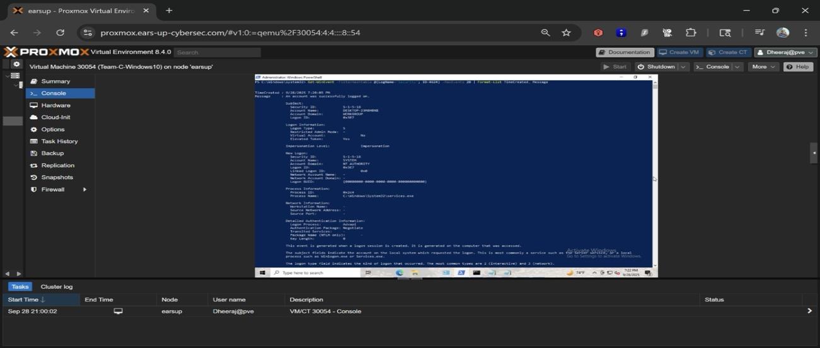Open the VM notification center icon
The height and width of the screenshot is (348, 820).
pyautogui.click(x=648, y=273)
